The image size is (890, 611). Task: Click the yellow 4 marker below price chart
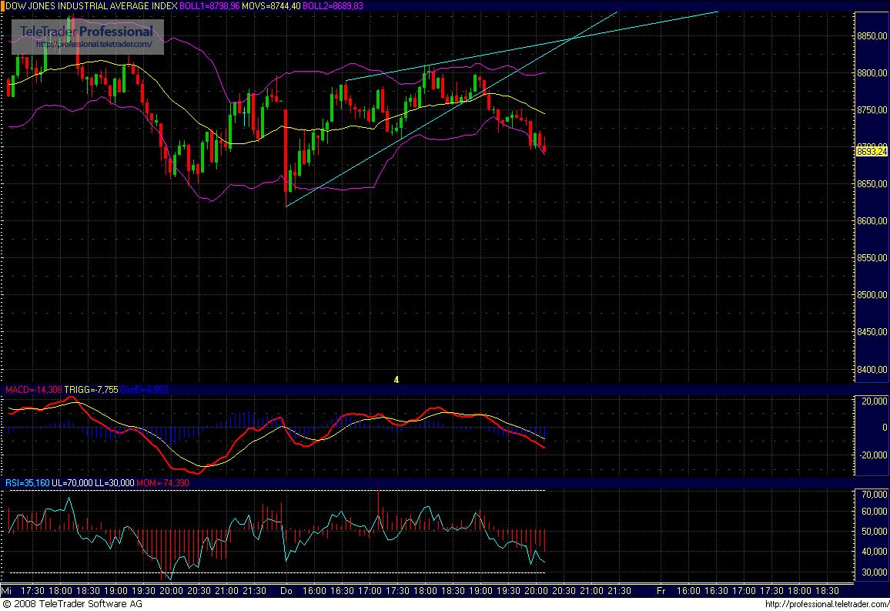pyautogui.click(x=396, y=379)
